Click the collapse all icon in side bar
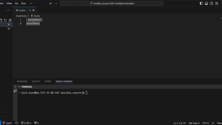 [10, 20]
